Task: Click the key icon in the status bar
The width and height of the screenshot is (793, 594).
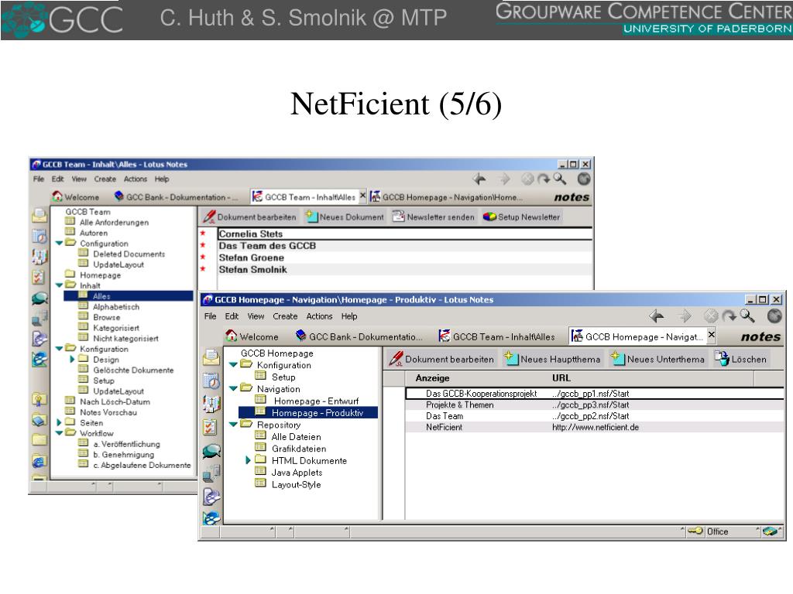Action: pos(695,531)
